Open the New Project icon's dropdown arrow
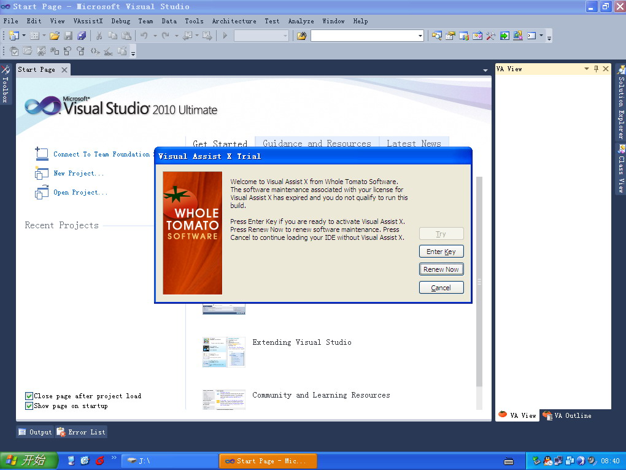This screenshot has height=470, width=626. click(x=23, y=36)
